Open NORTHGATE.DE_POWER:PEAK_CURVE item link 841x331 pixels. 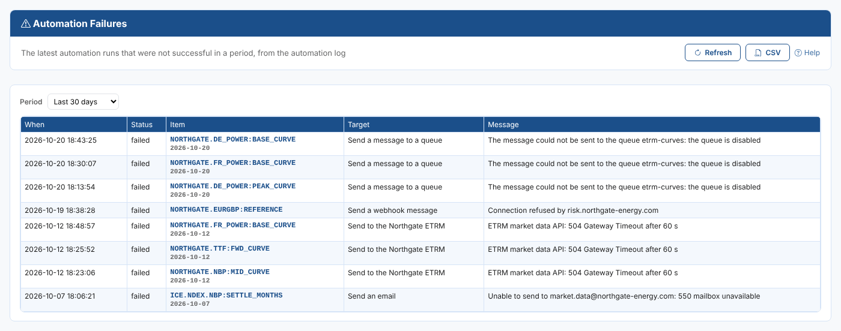click(232, 186)
